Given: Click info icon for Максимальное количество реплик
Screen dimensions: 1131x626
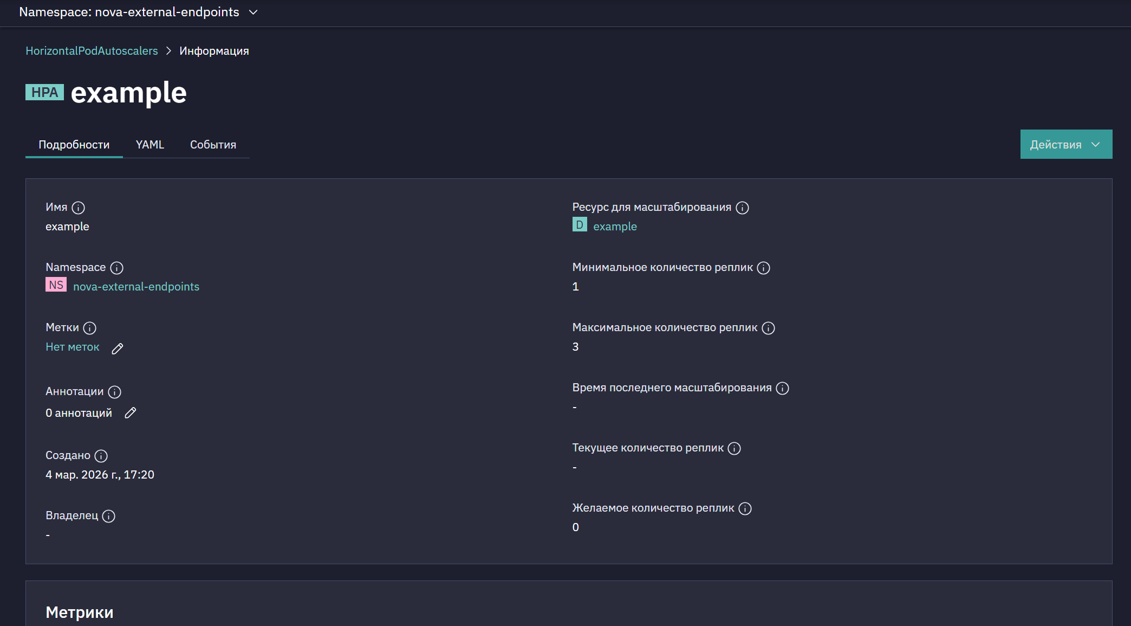Looking at the screenshot, I should tap(769, 328).
